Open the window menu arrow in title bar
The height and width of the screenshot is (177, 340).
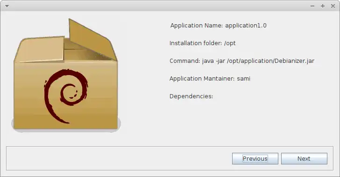pos(7,6)
